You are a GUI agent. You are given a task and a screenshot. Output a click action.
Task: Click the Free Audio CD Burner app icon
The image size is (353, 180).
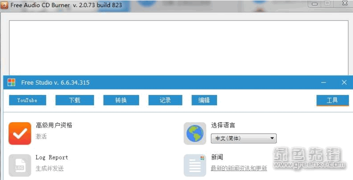4,5
